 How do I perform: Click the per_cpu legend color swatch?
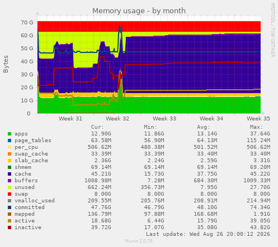10,147
